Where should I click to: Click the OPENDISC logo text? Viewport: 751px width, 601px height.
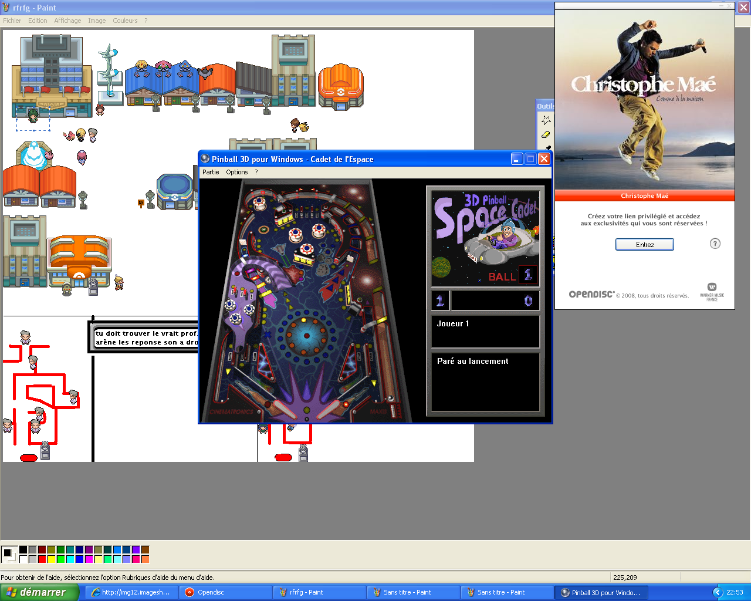click(592, 294)
